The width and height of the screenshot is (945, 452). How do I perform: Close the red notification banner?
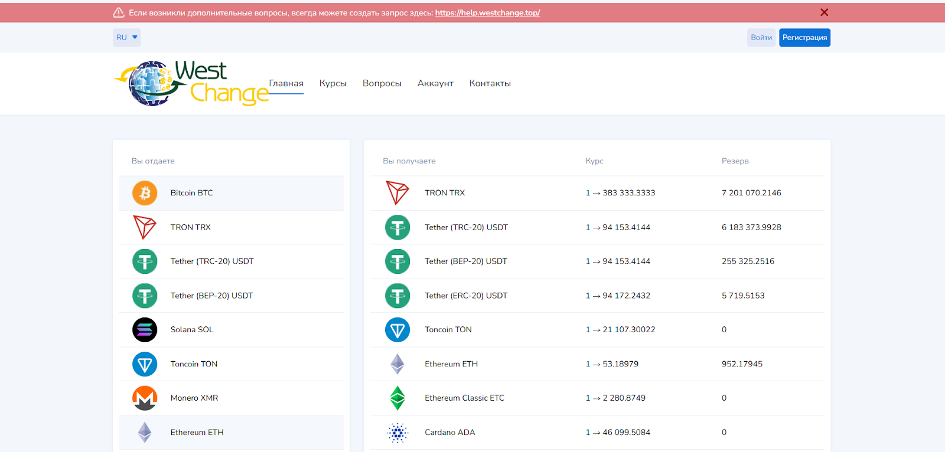pos(824,12)
